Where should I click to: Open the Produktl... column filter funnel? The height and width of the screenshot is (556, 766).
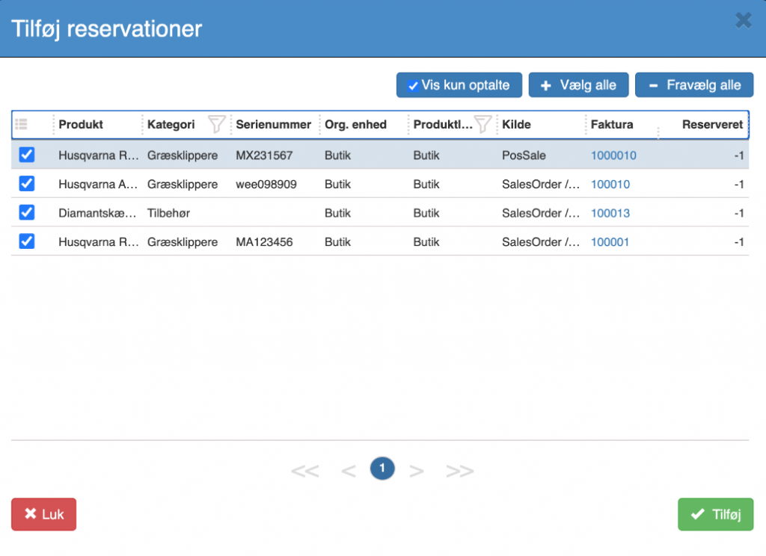click(482, 125)
